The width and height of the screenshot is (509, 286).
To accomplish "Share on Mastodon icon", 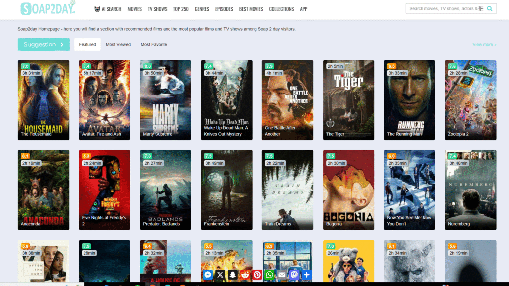I will [x=294, y=274].
